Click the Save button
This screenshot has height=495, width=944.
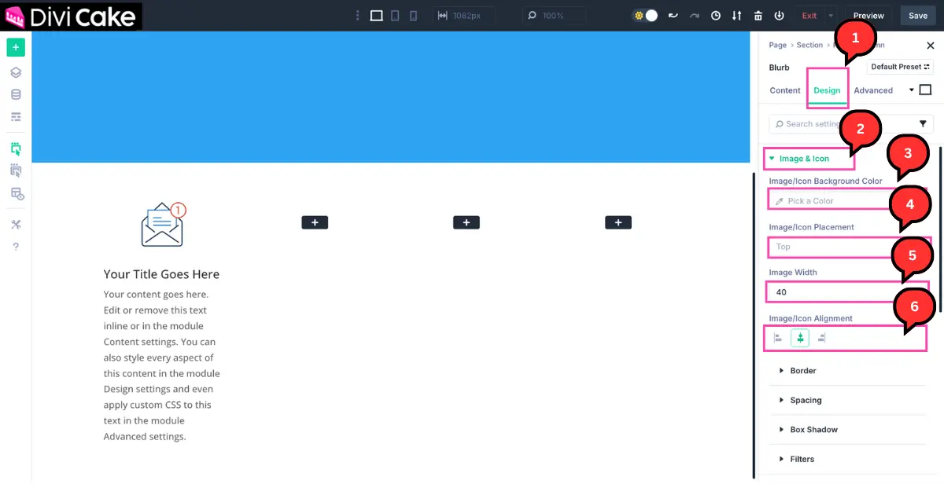coord(918,16)
